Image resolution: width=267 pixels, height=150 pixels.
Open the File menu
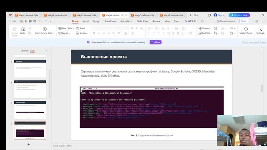point(13,21)
